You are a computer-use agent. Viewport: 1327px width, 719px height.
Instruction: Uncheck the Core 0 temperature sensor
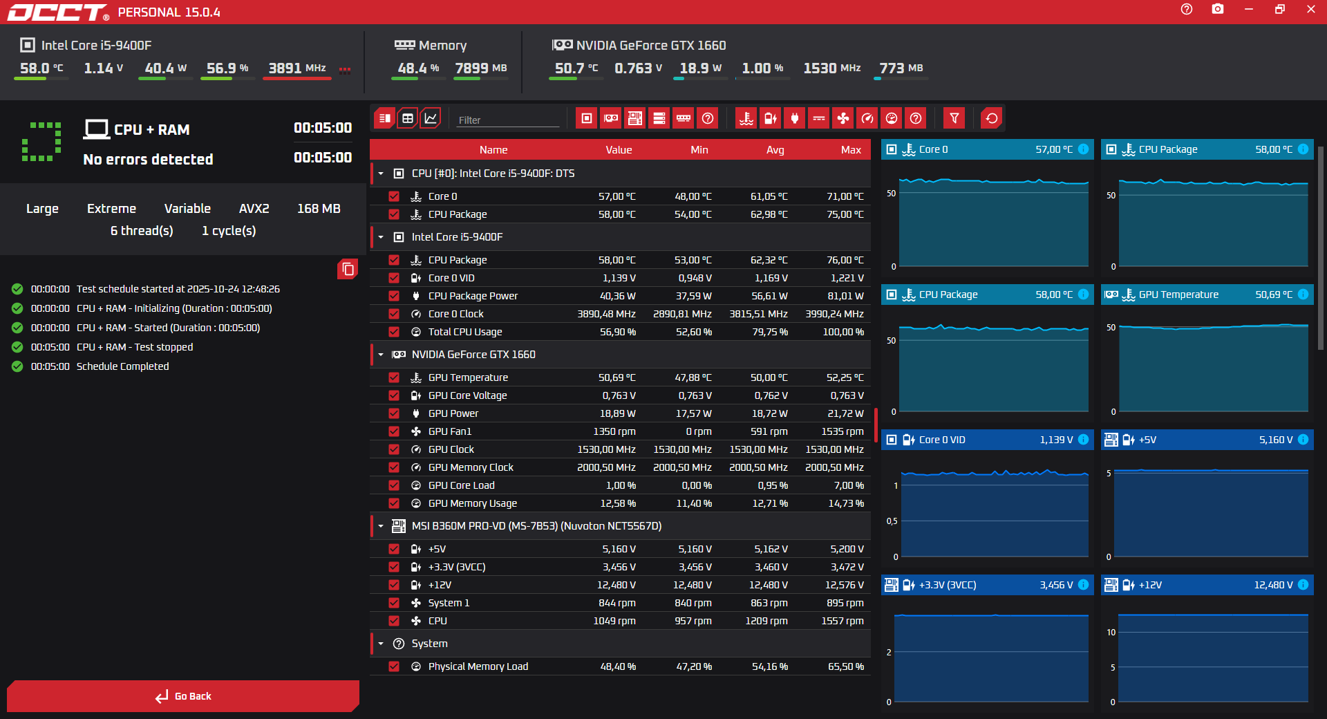coord(394,196)
